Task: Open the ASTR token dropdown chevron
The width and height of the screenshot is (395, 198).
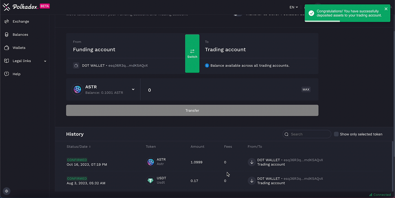Action: (x=133, y=90)
